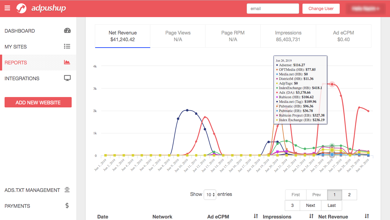Click the email input field

click(x=273, y=9)
